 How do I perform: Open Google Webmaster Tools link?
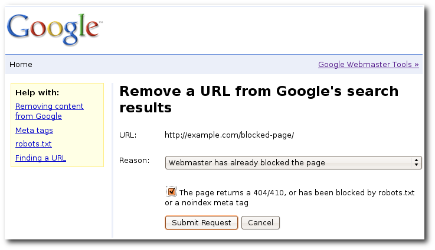368,65
